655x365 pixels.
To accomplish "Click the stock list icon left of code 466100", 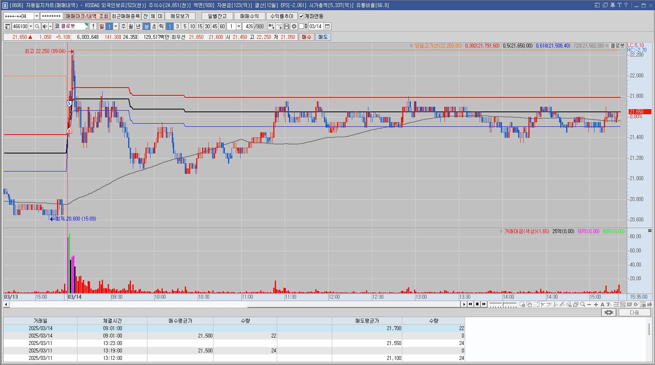I will pos(7,26).
